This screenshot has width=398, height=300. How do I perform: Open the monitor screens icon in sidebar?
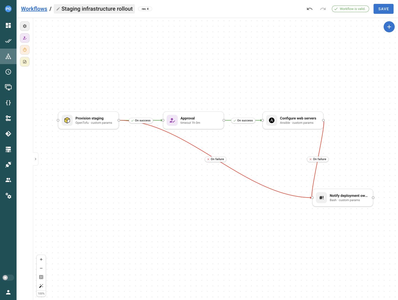coord(8,87)
